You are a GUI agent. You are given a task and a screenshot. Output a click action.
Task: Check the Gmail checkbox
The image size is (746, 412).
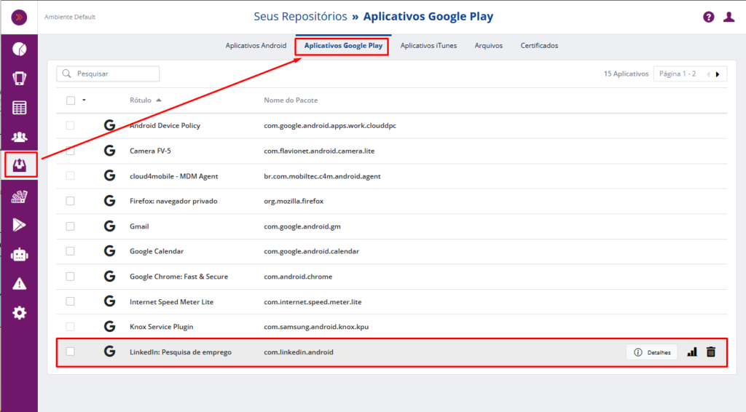tap(71, 226)
